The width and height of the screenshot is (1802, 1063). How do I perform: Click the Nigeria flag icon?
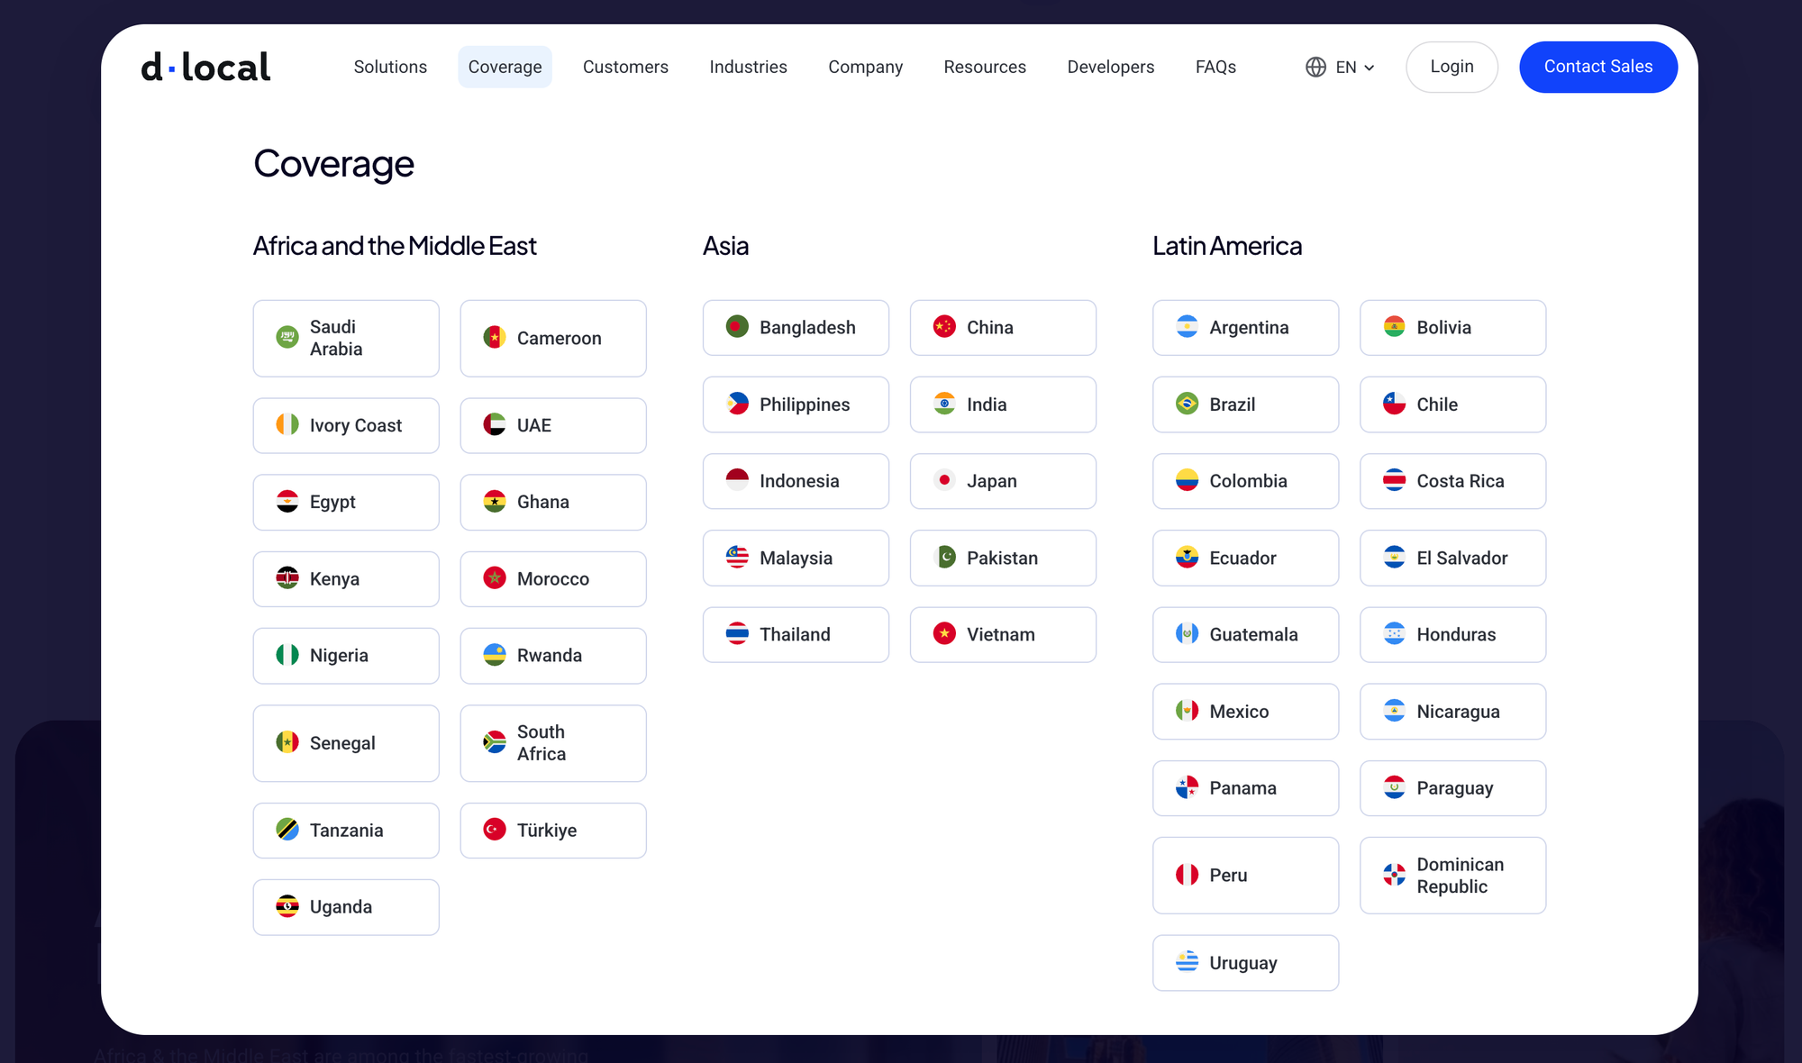(x=287, y=655)
